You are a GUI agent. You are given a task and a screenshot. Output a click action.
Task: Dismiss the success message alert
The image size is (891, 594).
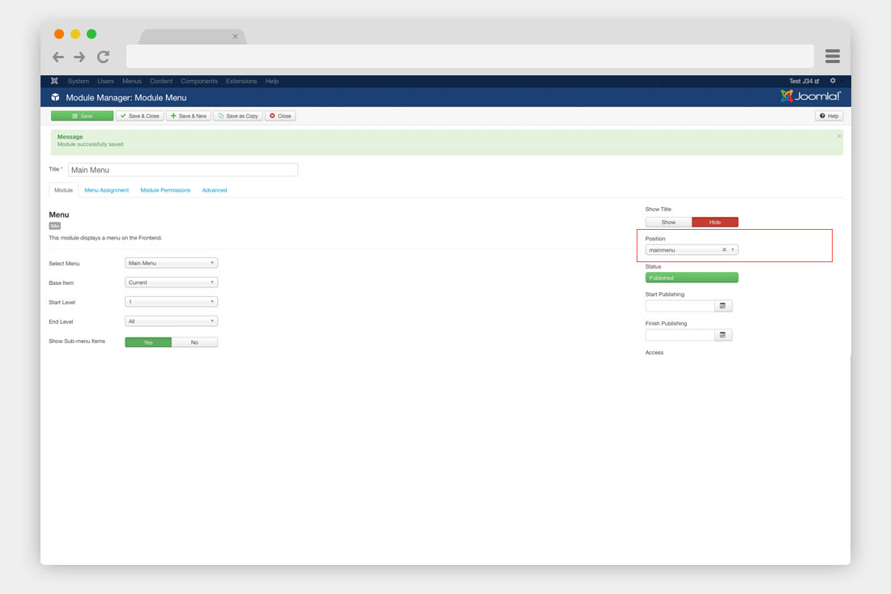coord(839,136)
